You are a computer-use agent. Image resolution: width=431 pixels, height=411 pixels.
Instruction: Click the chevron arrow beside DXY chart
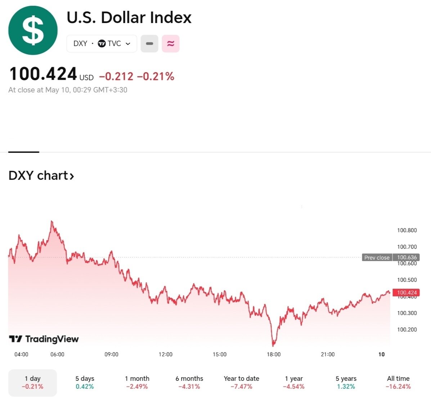[x=72, y=176]
